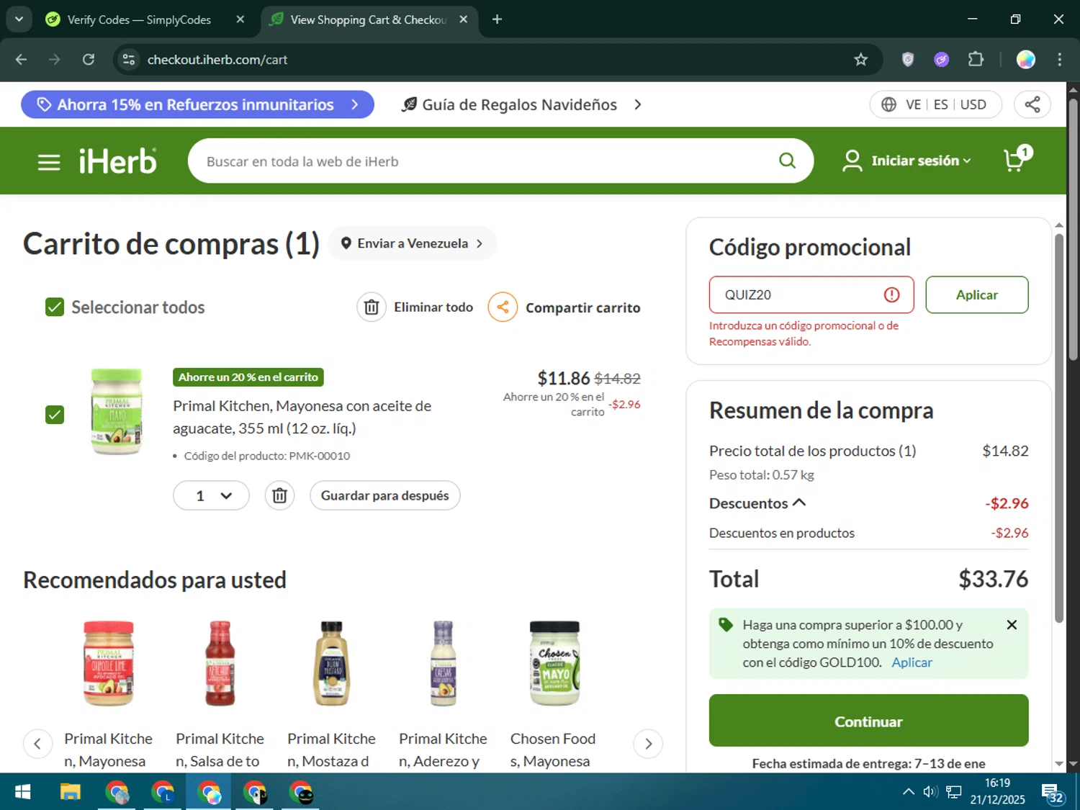Open a new browser tab
1080x810 pixels.
click(x=497, y=19)
